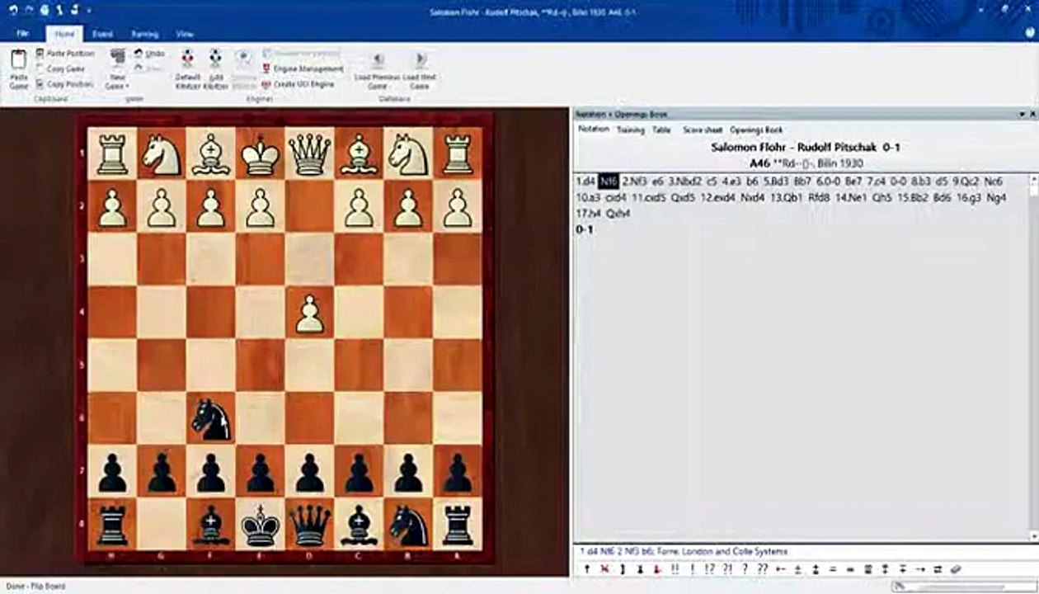Open the New Game dropdown
Screen dimensions: 1039x594
[116, 70]
